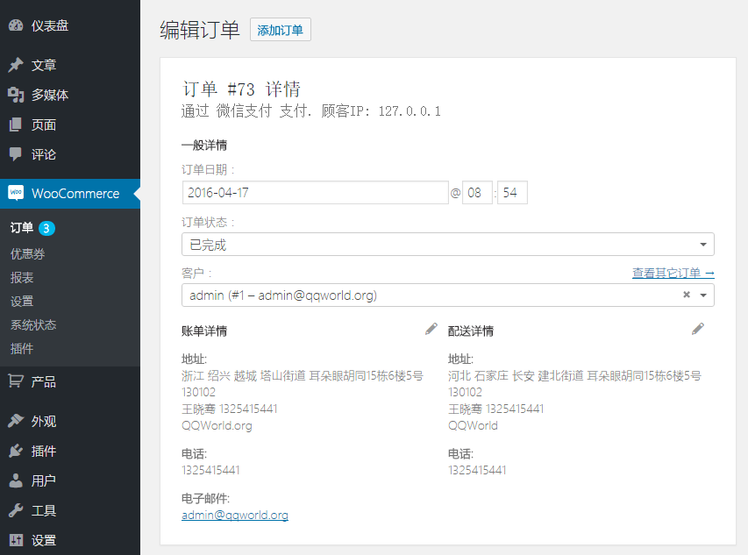The image size is (748, 555).
Task: Open WooCommerce 设置 settings submenu
Action: tap(22, 302)
